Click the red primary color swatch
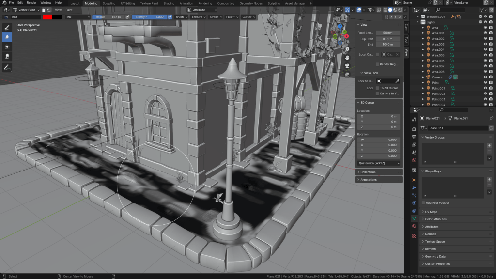This screenshot has width=496, height=279. click(x=47, y=17)
